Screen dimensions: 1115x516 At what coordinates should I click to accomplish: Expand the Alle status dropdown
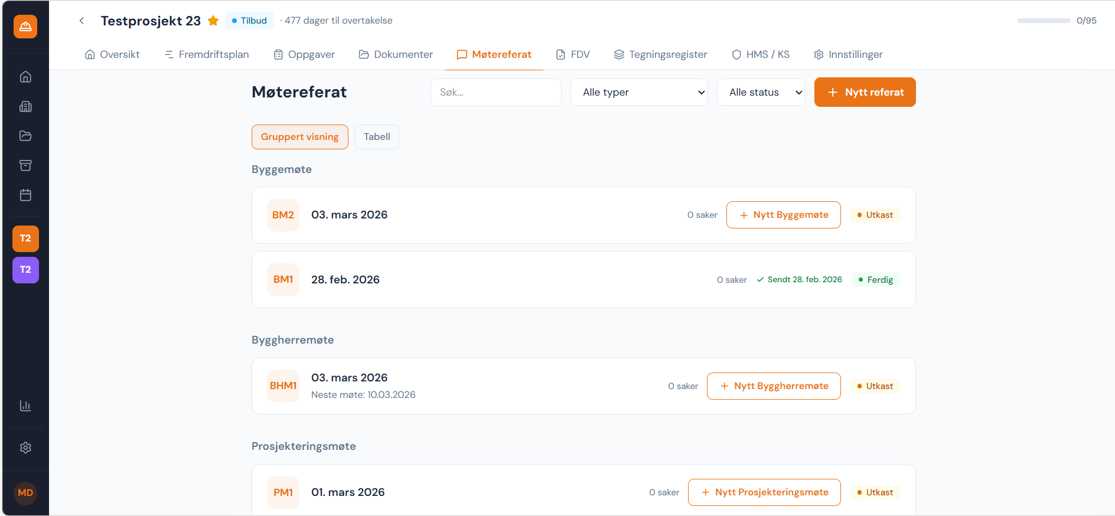tap(760, 92)
